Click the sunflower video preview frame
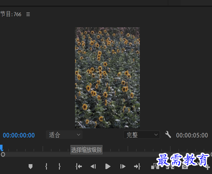Image resolution: width=212 pixels, height=174 pixels. pyautogui.click(x=107, y=78)
